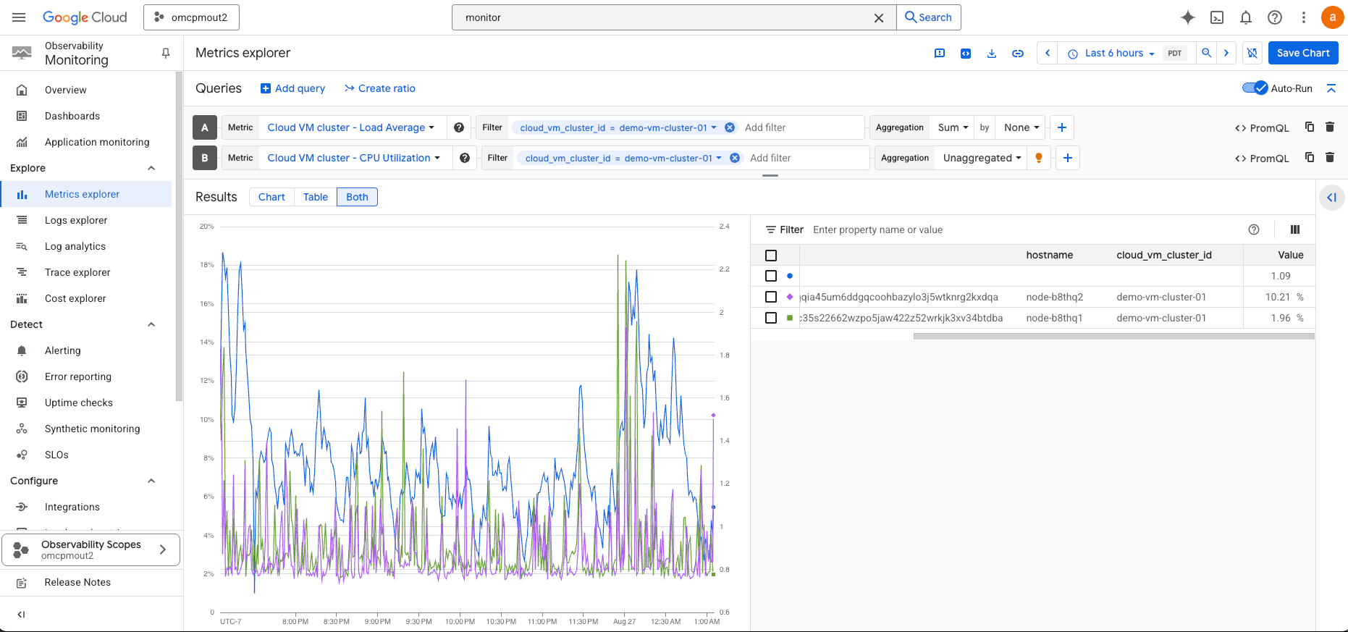Expand the right side panel
1348x632 pixels.
(1331, 198)
